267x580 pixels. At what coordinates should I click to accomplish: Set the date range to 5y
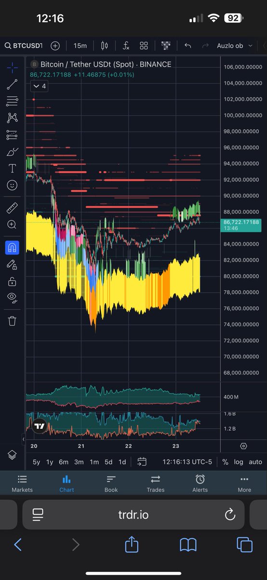coord(36,462)
